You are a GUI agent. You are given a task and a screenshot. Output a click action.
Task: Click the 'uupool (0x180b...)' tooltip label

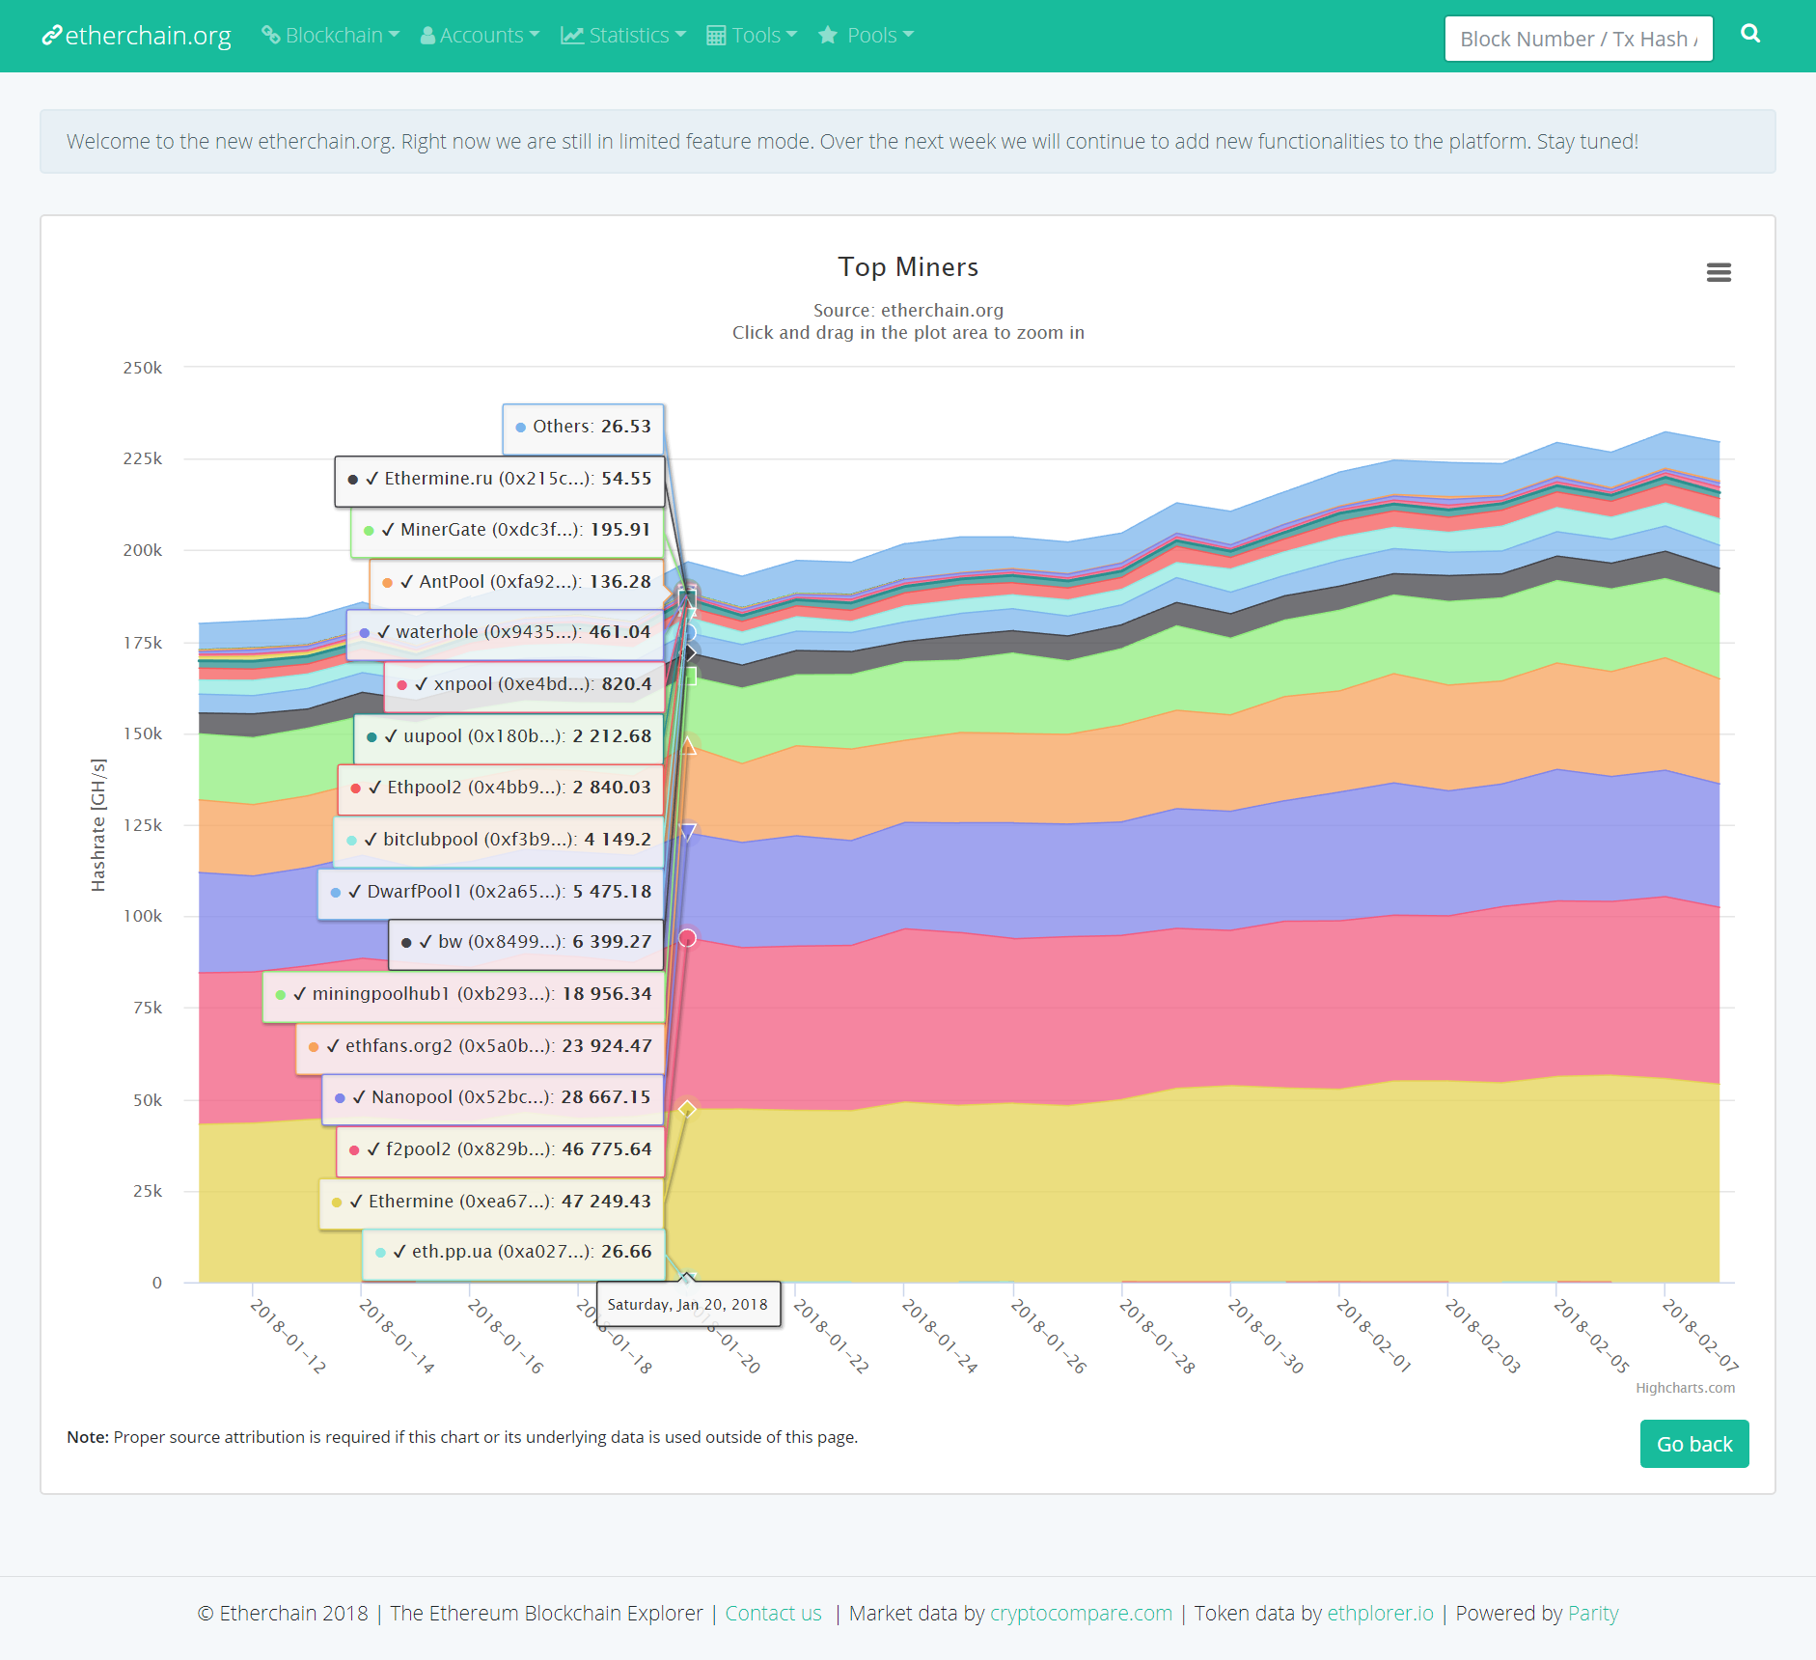click(x=509, y=737)
